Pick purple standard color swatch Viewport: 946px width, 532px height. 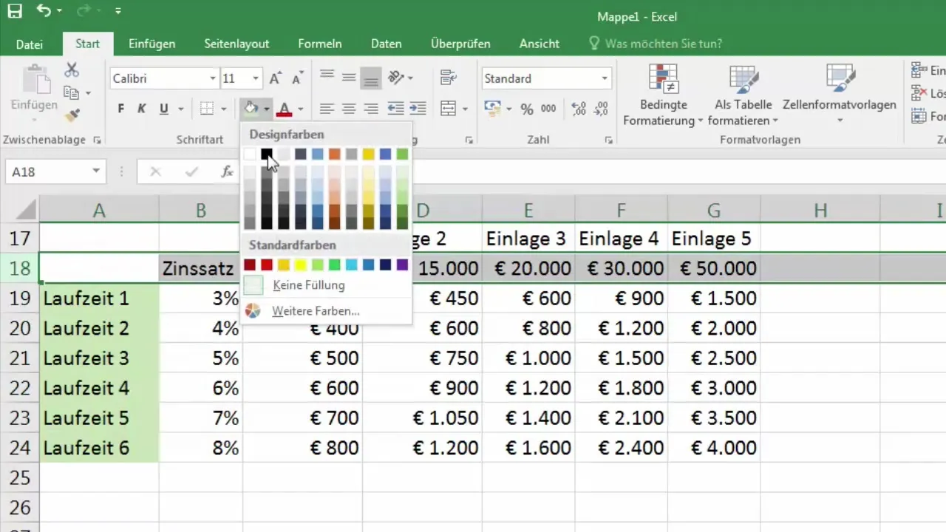pyautogui.click(x=402, y=265)
